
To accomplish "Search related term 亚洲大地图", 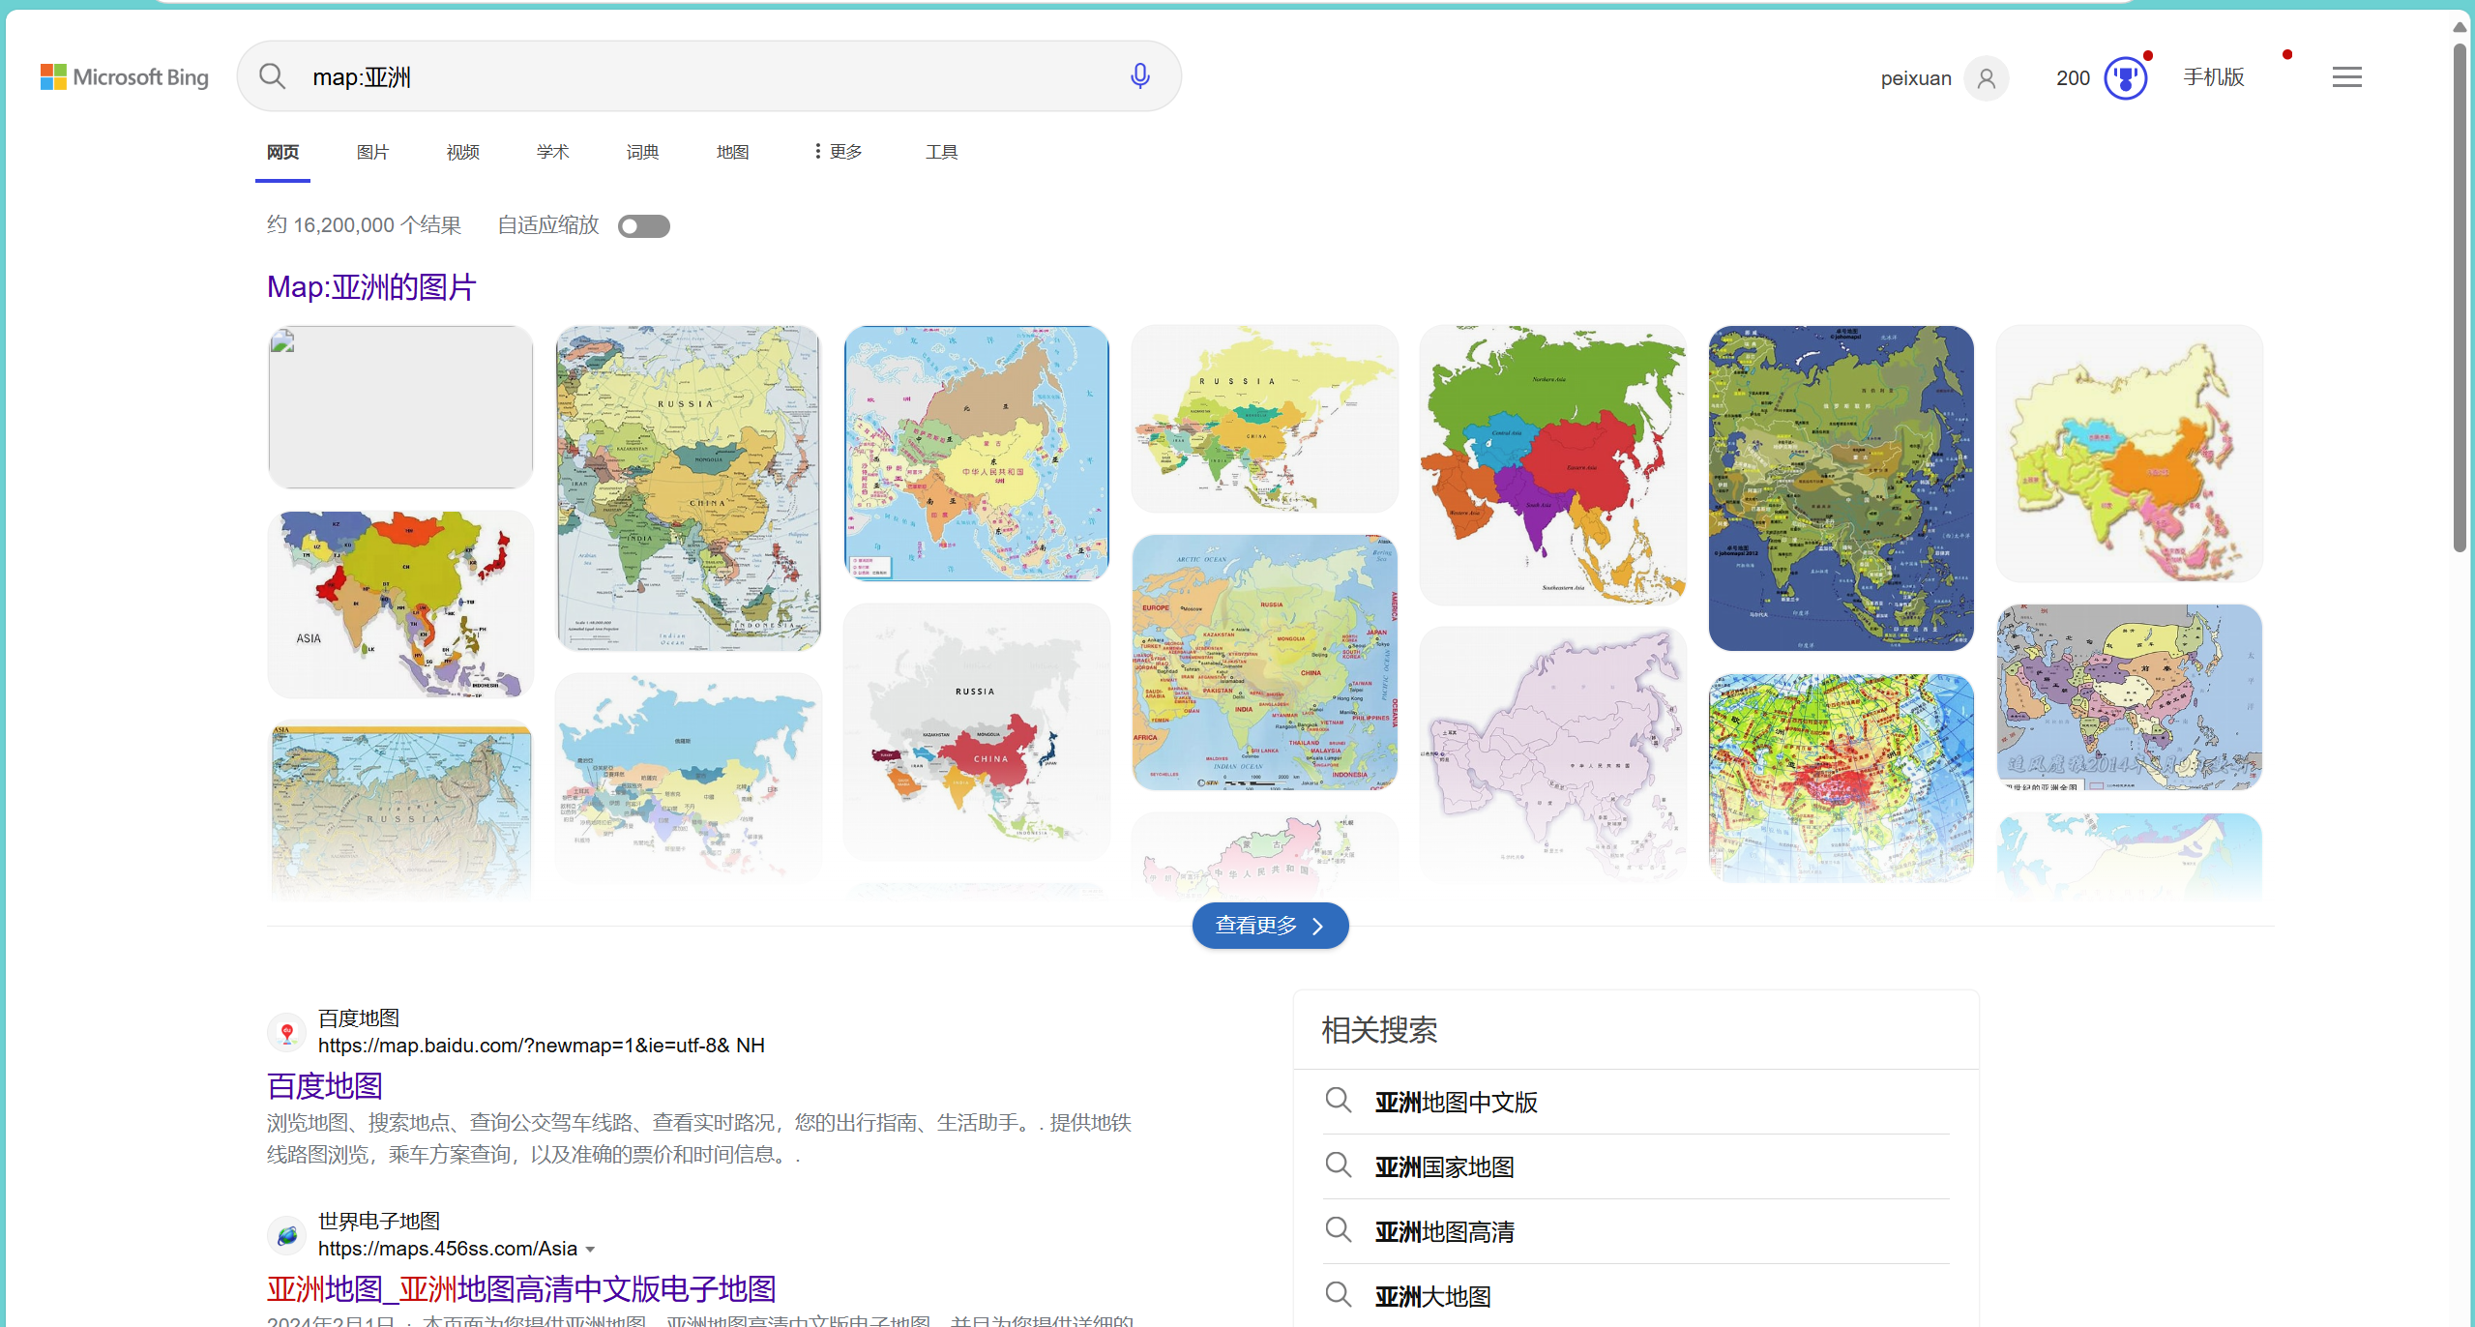I will pos(1432,1297).
